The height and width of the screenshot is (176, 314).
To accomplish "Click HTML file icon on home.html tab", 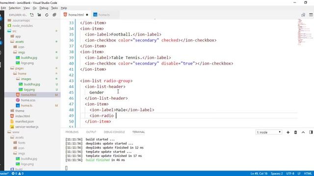I will coord(65,15).
